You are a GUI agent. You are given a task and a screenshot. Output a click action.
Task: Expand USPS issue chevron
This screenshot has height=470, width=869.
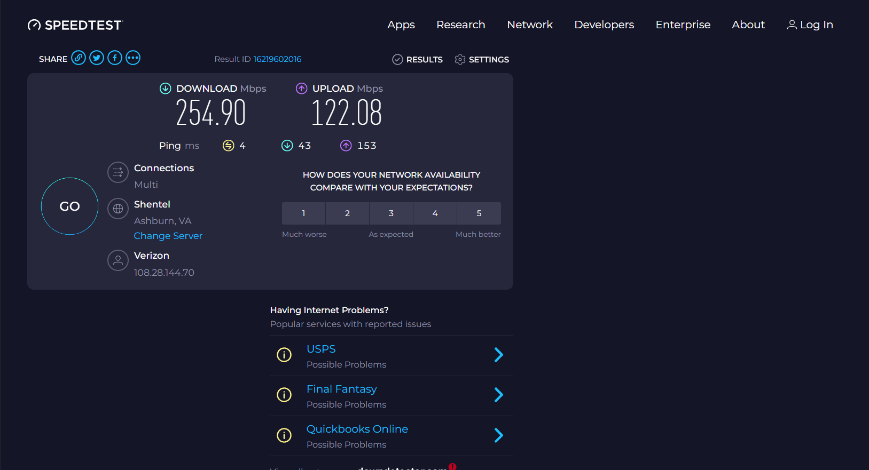click(x=499, y=355)
